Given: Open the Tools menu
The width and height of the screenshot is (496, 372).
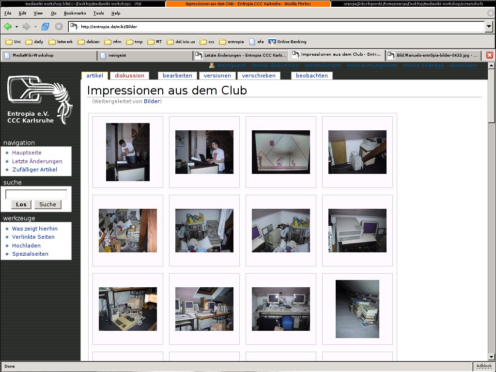Looking at the screenshot, I should tap(98, 13).
